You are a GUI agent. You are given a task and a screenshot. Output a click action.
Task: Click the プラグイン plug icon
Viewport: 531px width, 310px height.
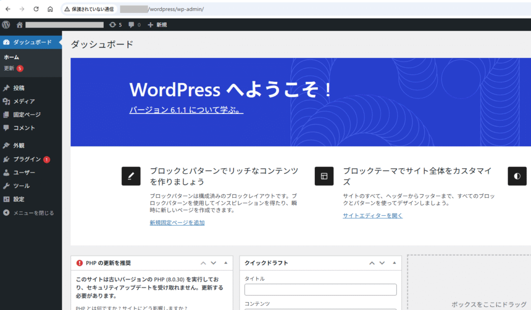point(6,159)
